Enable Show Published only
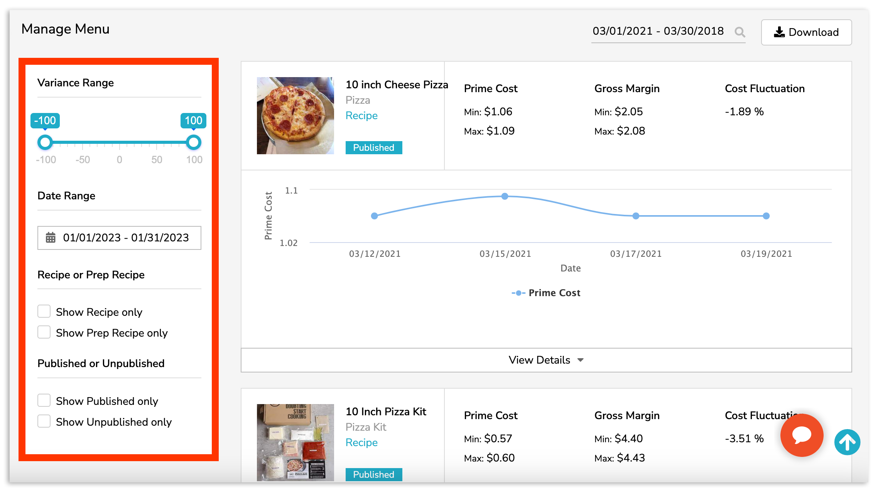The width and height of the screenshot is (878, 492). coord(44,400)
